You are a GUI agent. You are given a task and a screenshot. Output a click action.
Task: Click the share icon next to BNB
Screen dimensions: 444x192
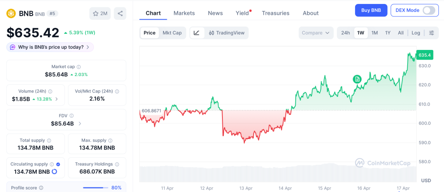click(x=120, y=13)
